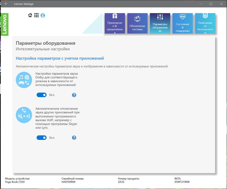Maximize the Lenovo Vantage window
This screenshot has height=189, width=227.
tap(211, 4)
